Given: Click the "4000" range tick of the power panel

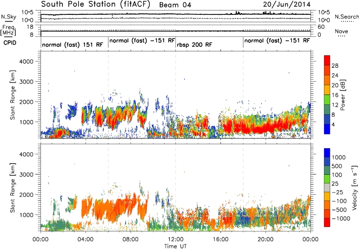Looking at the screenshot, I should pyautogui.click(x=26, y=62).
